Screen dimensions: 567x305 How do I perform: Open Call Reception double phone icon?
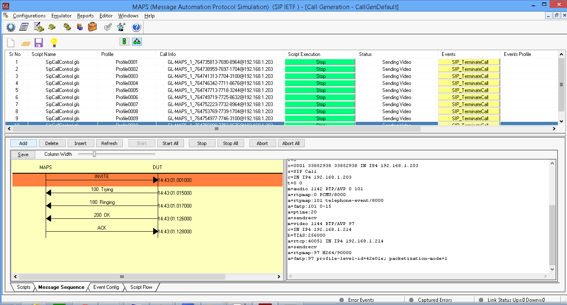67,27
